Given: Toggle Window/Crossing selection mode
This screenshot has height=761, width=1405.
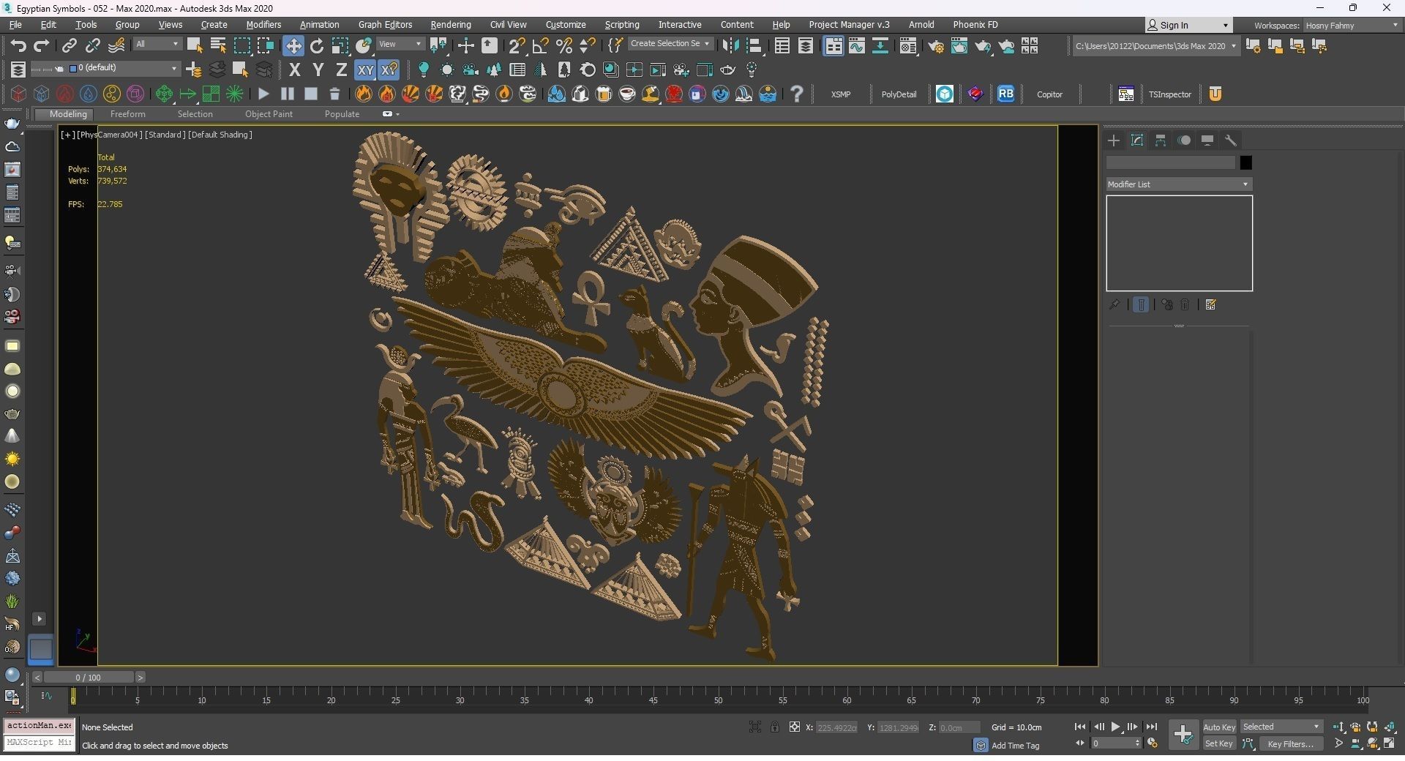Looking at the screenshot, I should click(265, 45).
